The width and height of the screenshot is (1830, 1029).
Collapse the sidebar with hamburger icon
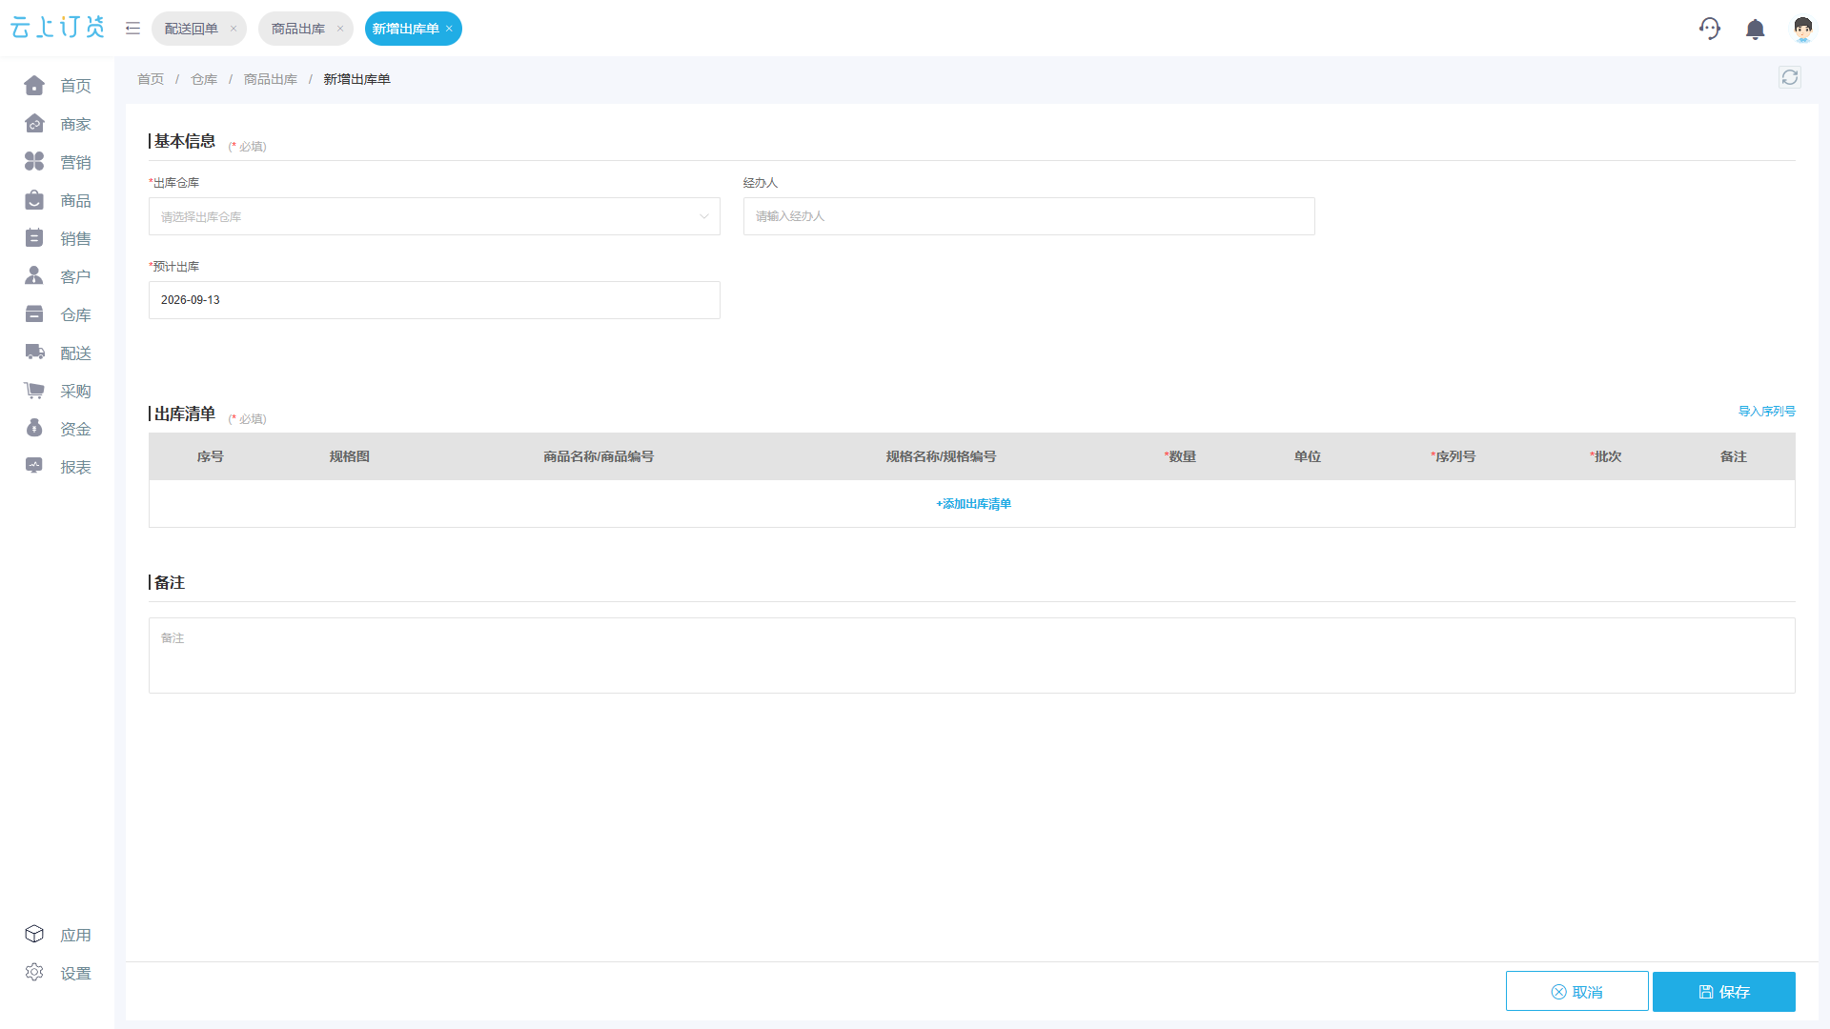[x=132, y=29]
